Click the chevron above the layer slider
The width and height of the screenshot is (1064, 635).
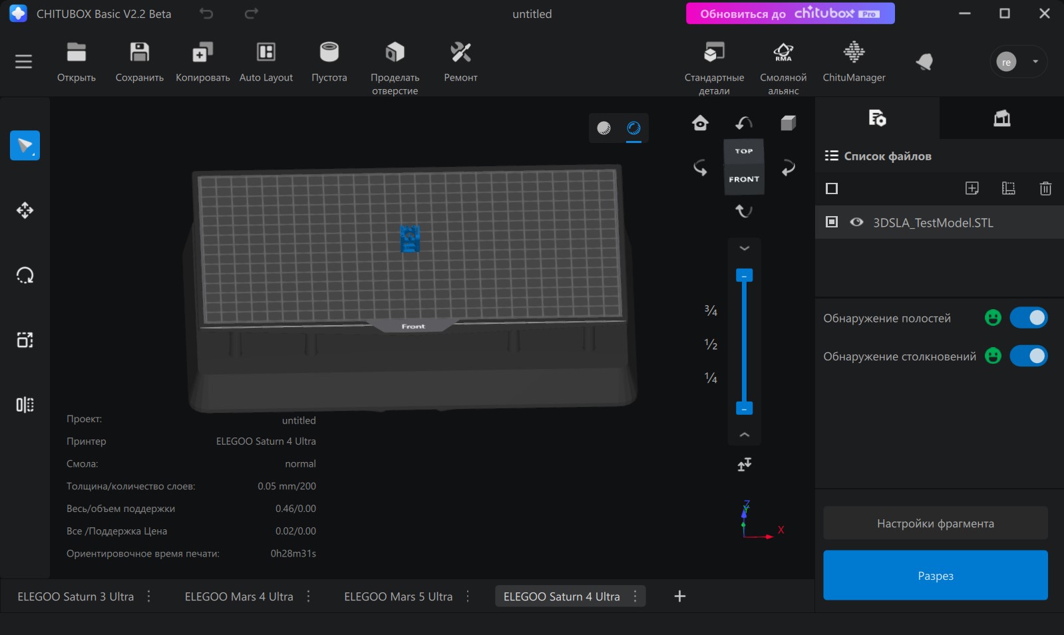(x=745, y=248)
